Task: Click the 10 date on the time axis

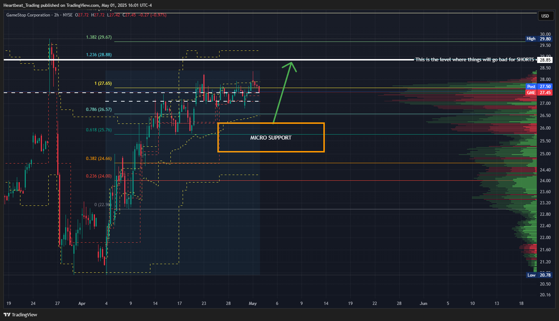Action: (x=473, y=303)
